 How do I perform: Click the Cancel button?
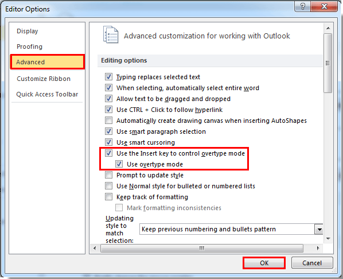pos(312,263)
